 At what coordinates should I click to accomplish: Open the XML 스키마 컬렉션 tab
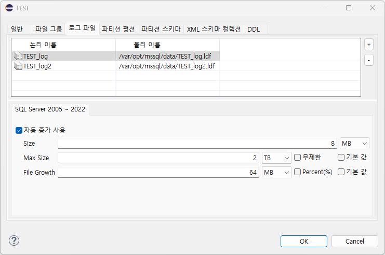214,30
